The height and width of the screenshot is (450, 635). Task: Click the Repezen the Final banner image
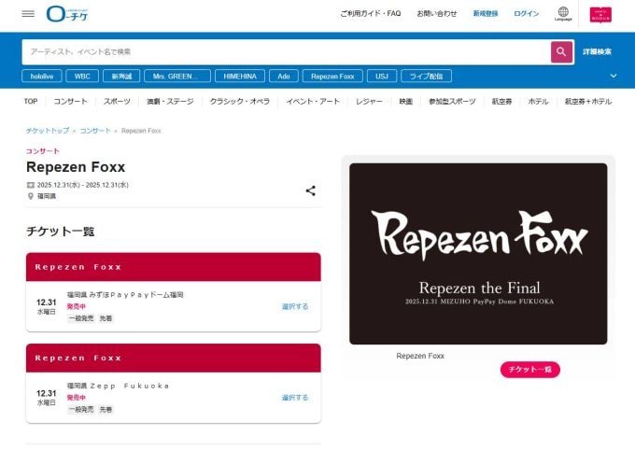pos(478,254)
